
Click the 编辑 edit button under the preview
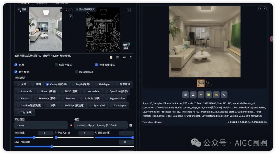(x=125, y=45)
